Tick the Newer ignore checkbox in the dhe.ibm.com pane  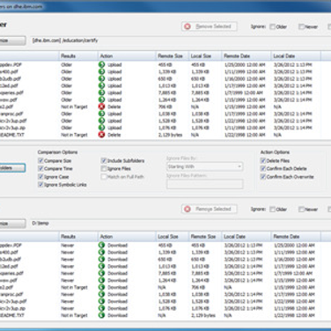(x=301, y=26)
